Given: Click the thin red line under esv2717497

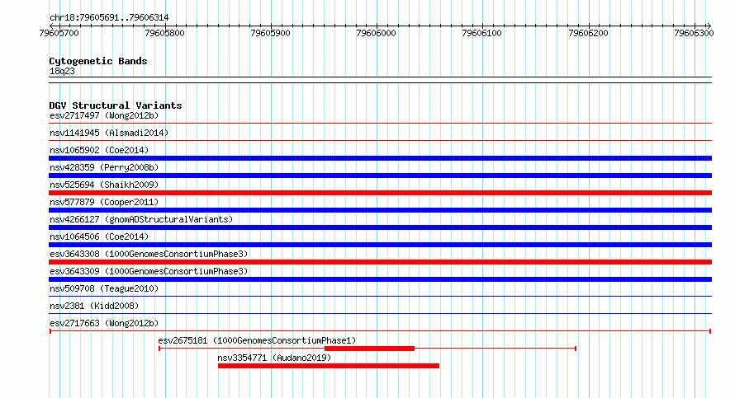Looking at the screenshot, I should tap(380, 124).
